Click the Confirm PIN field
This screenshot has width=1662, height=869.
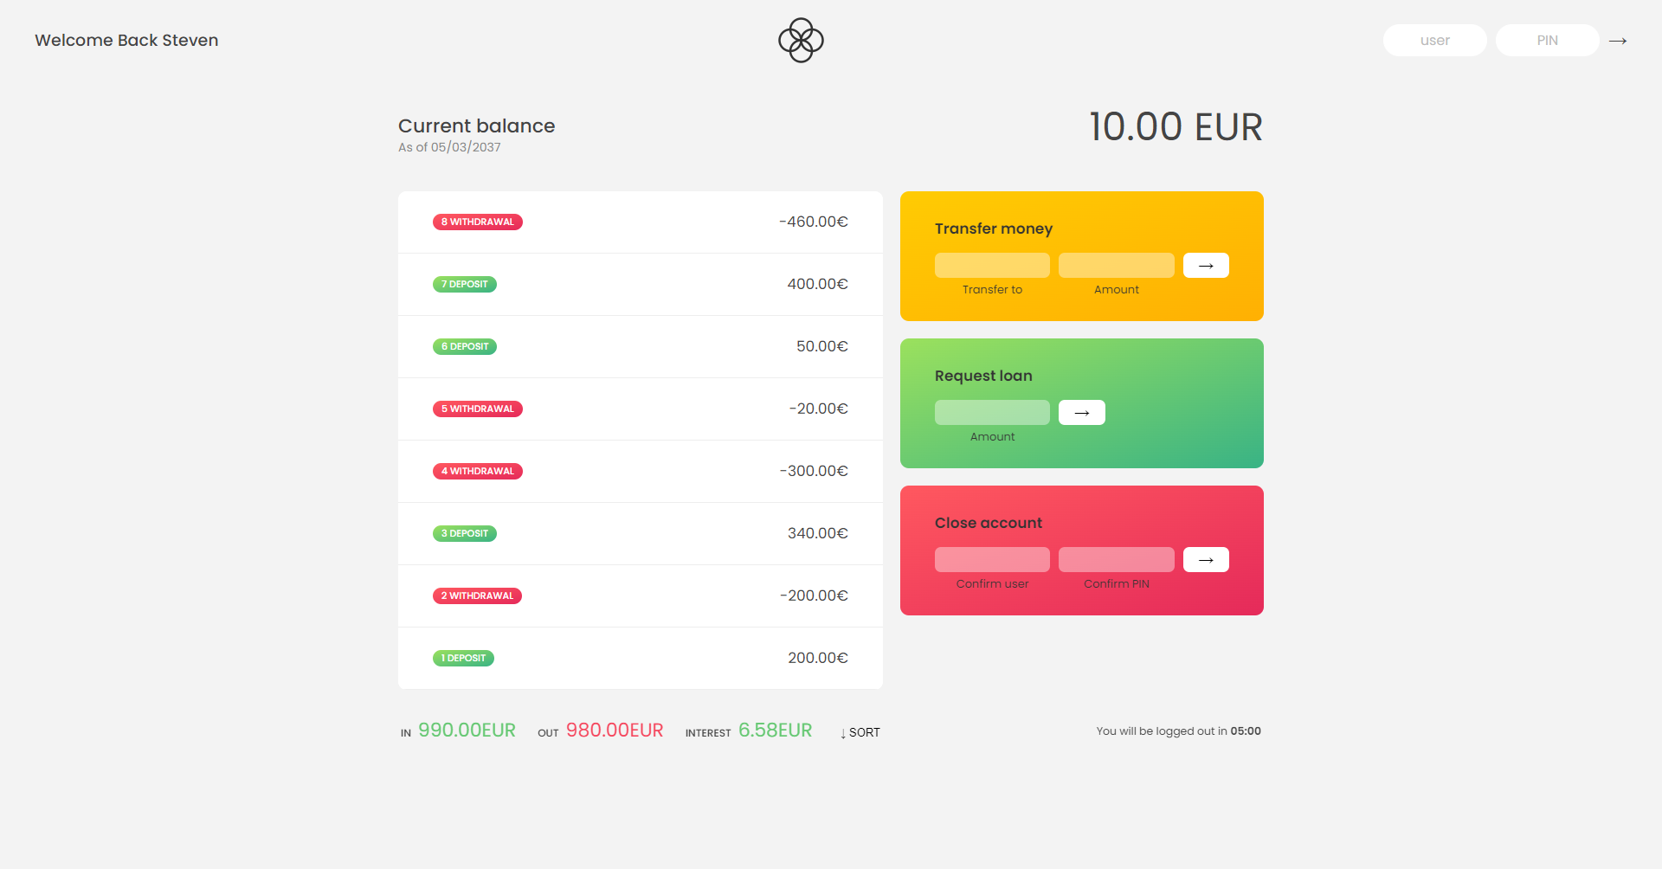(x=1116, y=559)
